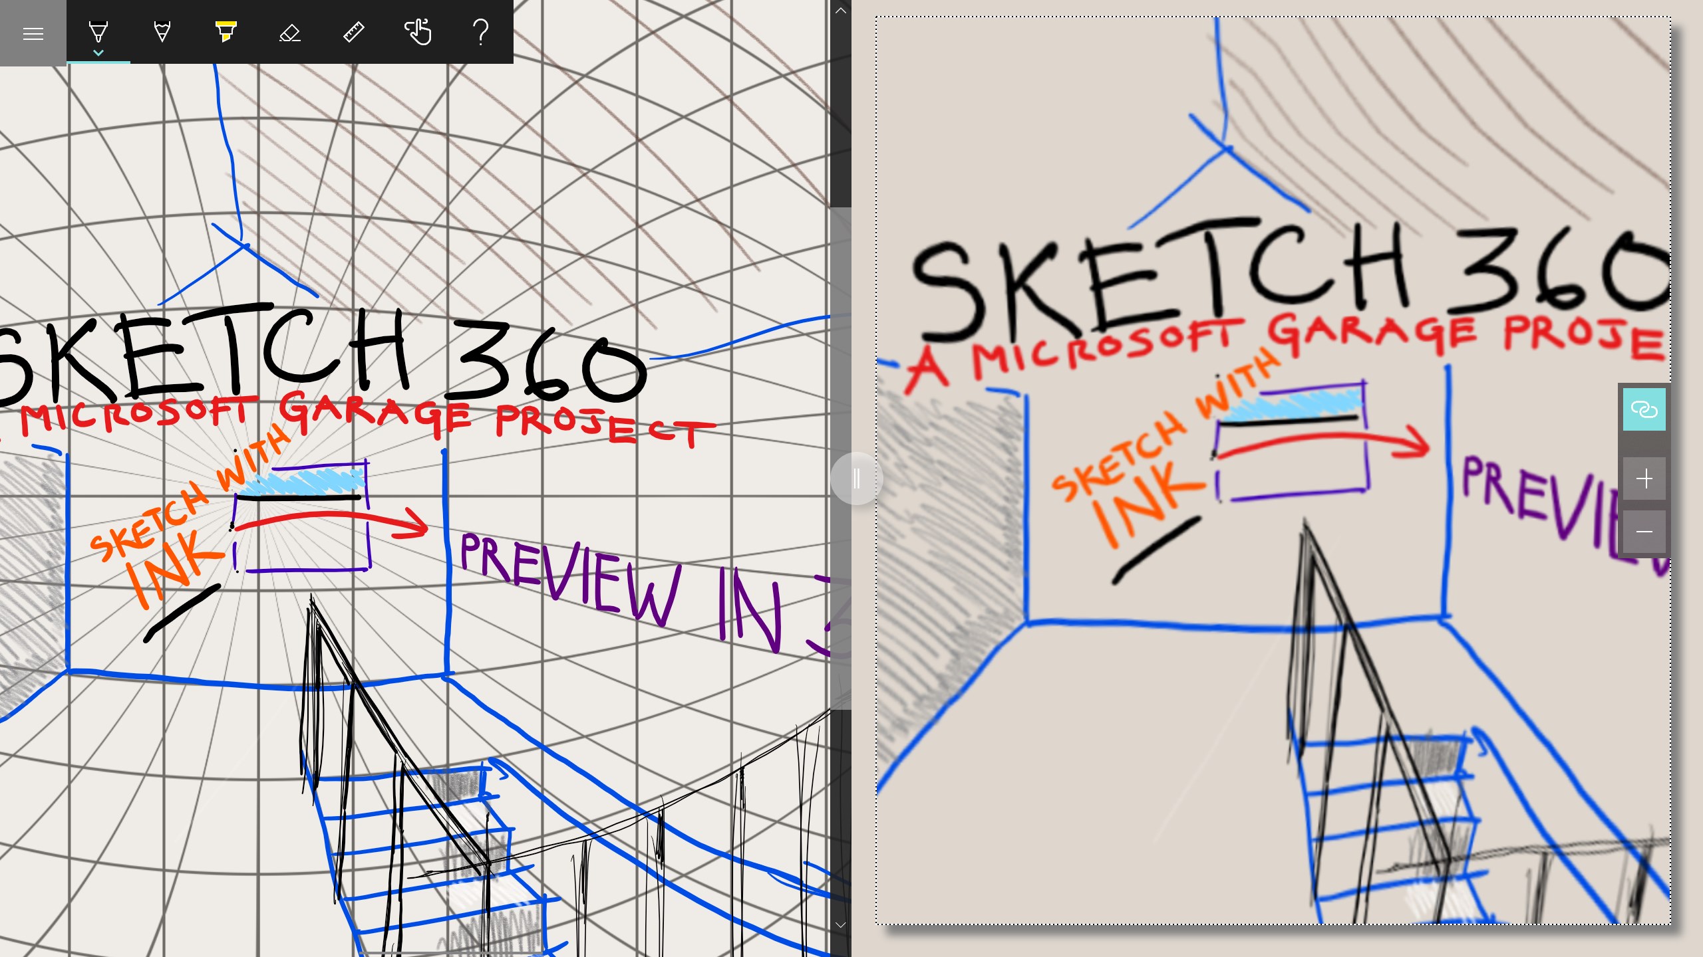Click the scroll up arrow
The width and height of the screenshot is (1703, 957).
tap(840, 11)
